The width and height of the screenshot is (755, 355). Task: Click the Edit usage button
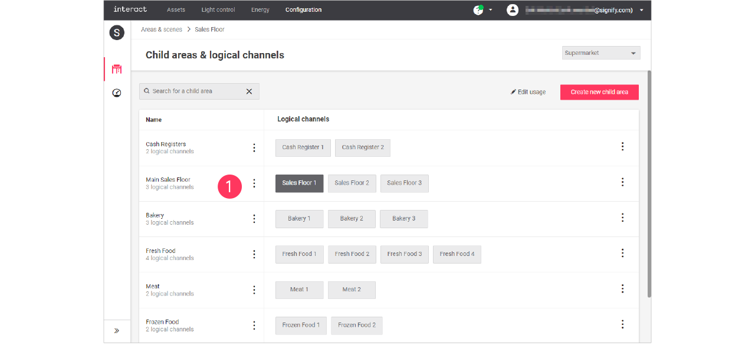pos(528,92)
